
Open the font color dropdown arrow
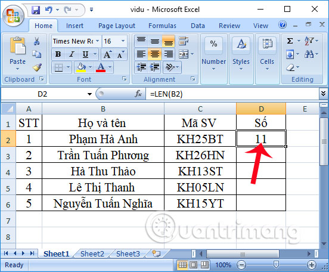click(110, 67)
